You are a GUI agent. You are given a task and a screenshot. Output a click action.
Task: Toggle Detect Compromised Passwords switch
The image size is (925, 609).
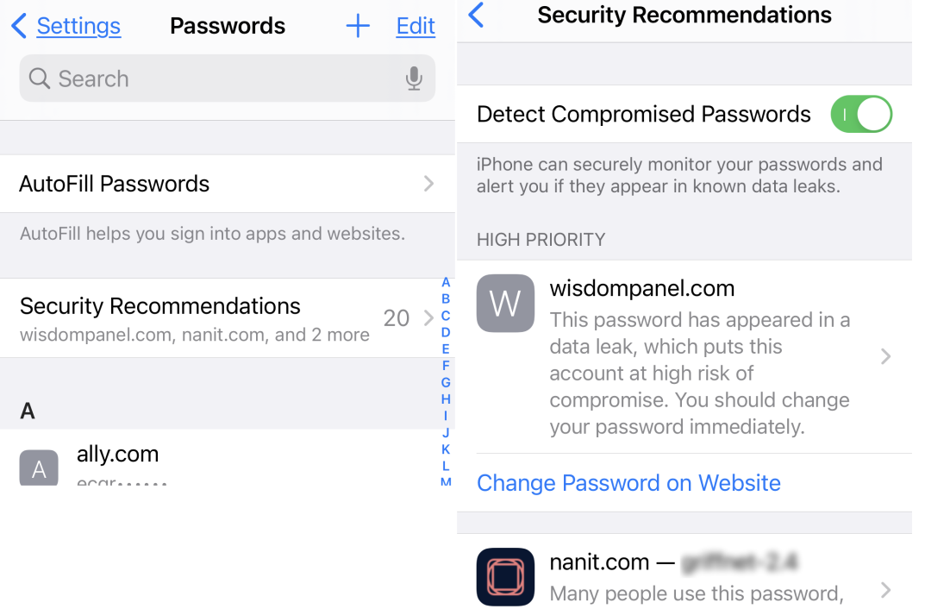click(x=861, y=114)
